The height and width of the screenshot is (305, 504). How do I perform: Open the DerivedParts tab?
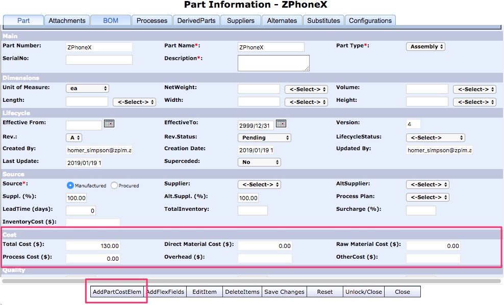pyautogui.click(x=196, y=20)
